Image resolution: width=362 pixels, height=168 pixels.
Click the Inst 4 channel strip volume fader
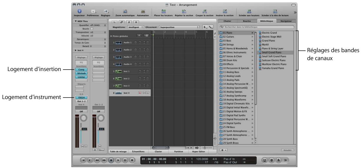pos(84,129)
